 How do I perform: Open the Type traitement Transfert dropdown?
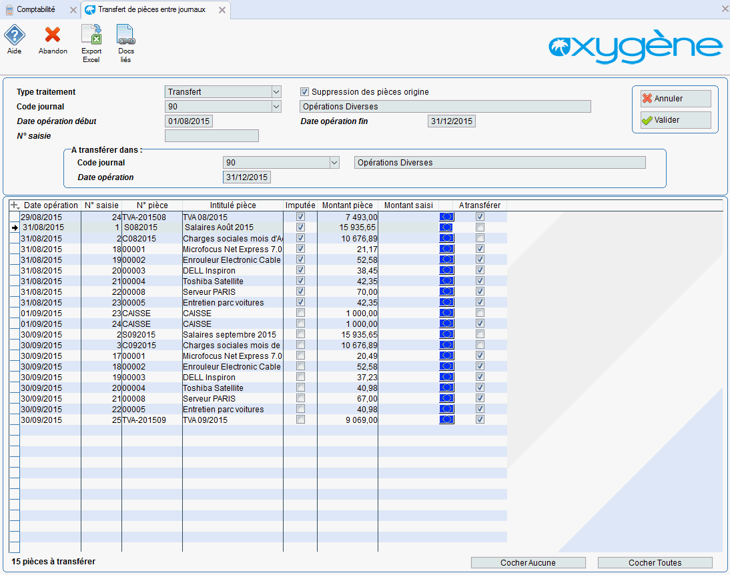276,92
